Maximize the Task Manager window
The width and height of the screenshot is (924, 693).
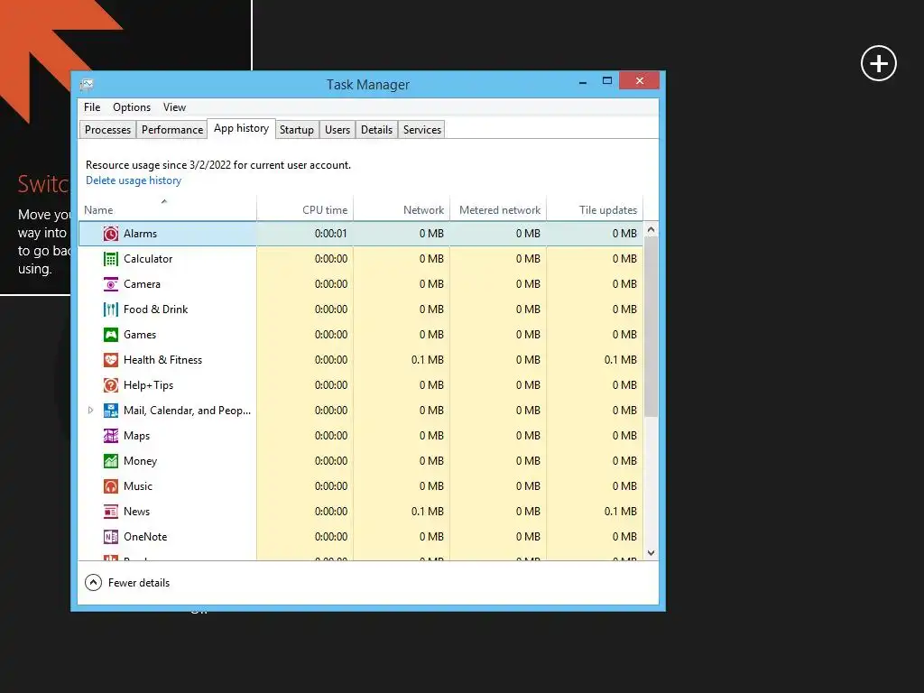pyautogui.click(x=607, y=80)
